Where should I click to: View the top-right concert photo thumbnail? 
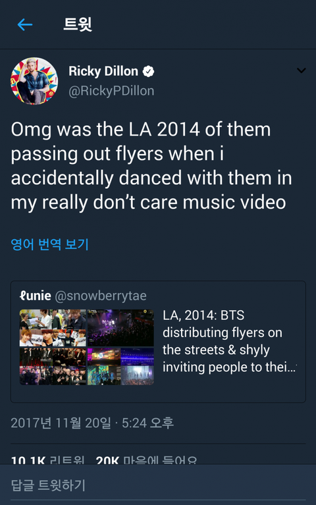pos(120,328)
